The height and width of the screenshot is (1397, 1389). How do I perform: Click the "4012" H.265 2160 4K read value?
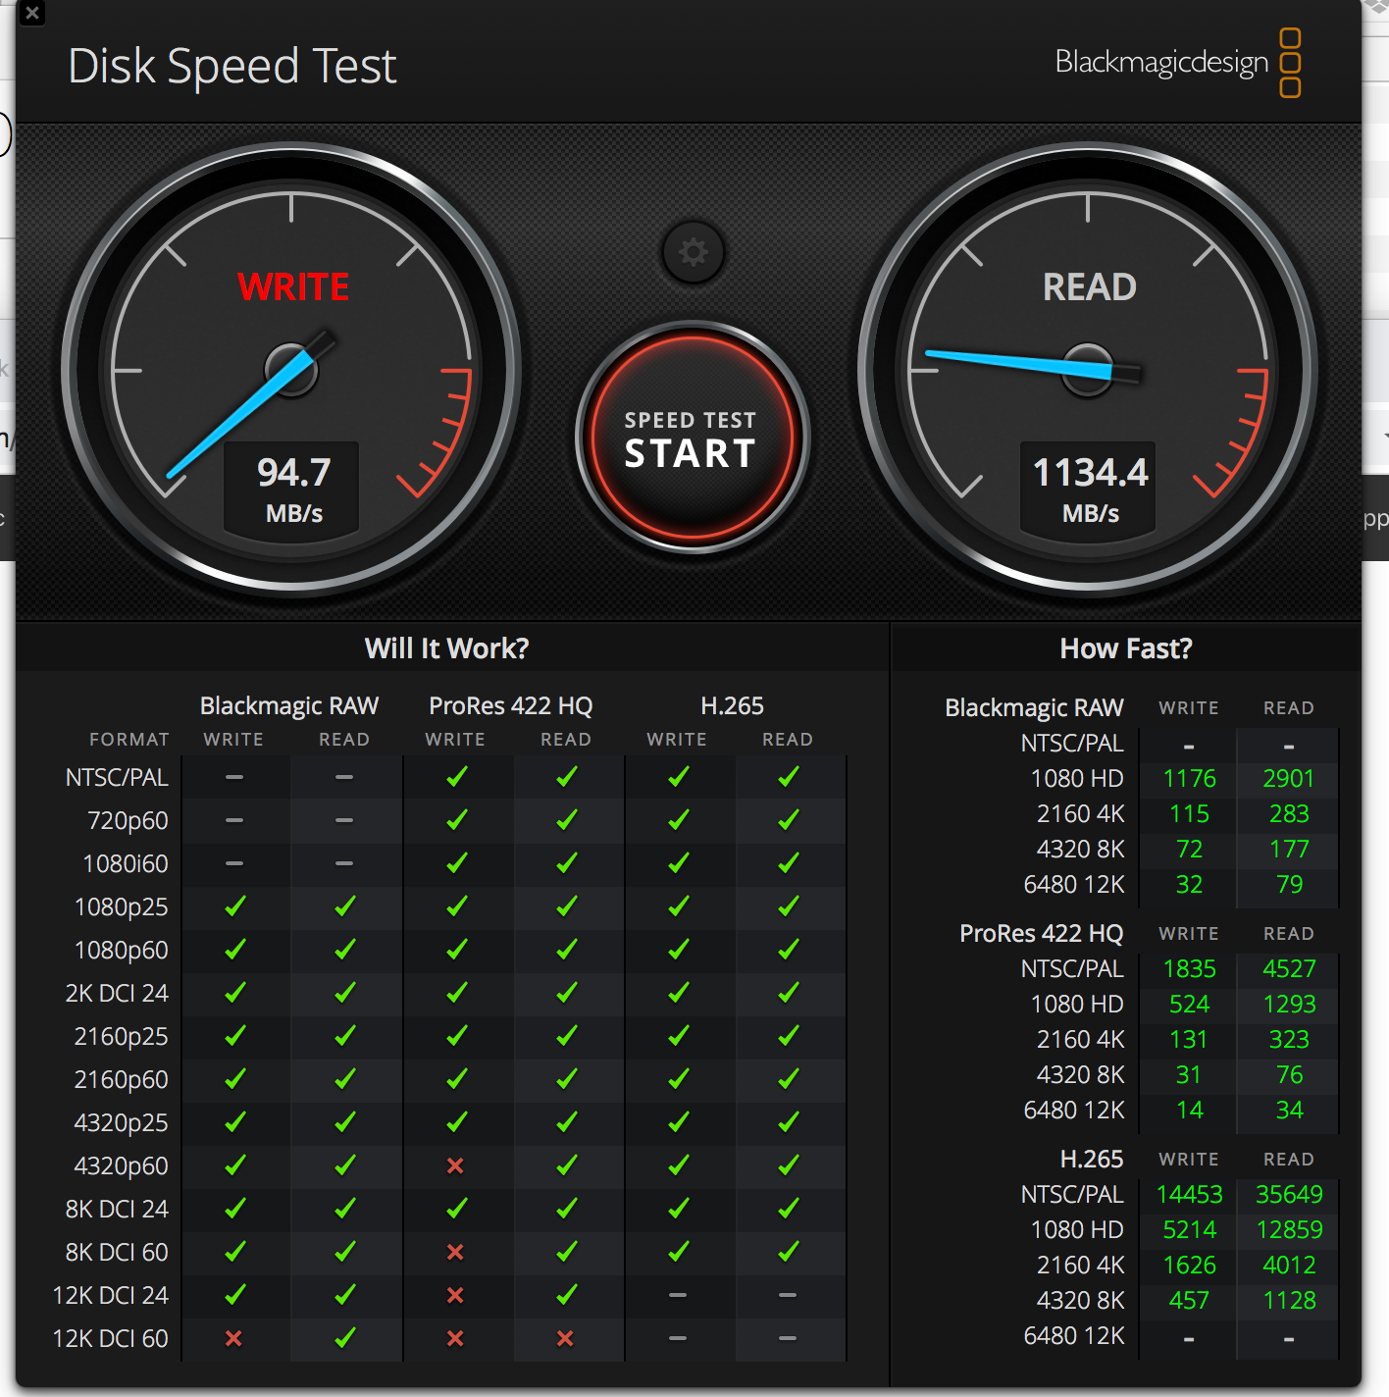click(1289, 1266)
